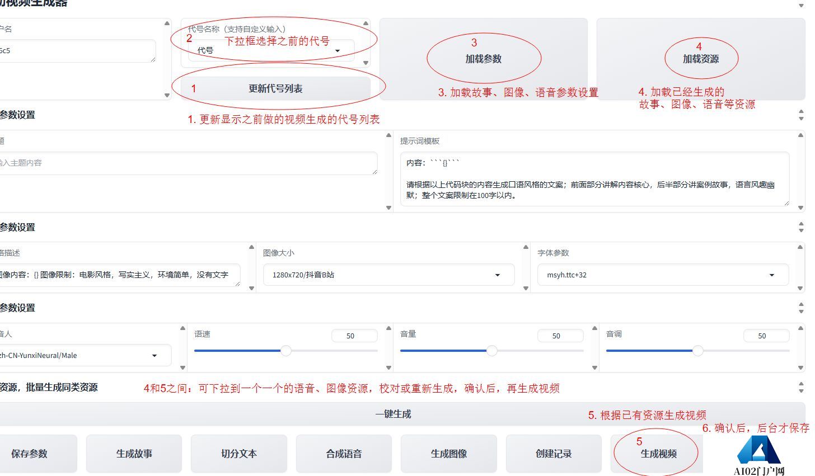Click the 提示词模板 label text
Viewport: 815px width, 476px height.
(420, 141)
